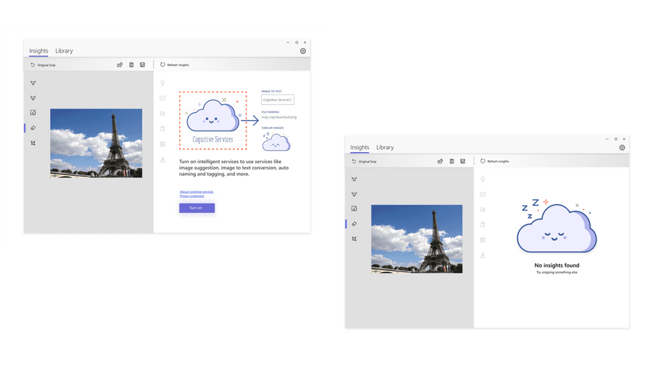Switch to the Library tab in the left window
Image resolution: width=653 pixels, height=367 pixels.
coord(64,51)
